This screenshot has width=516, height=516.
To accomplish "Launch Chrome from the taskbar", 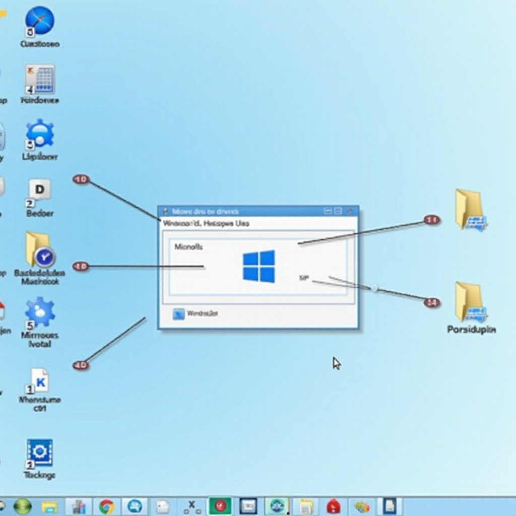I will (106, 506).
